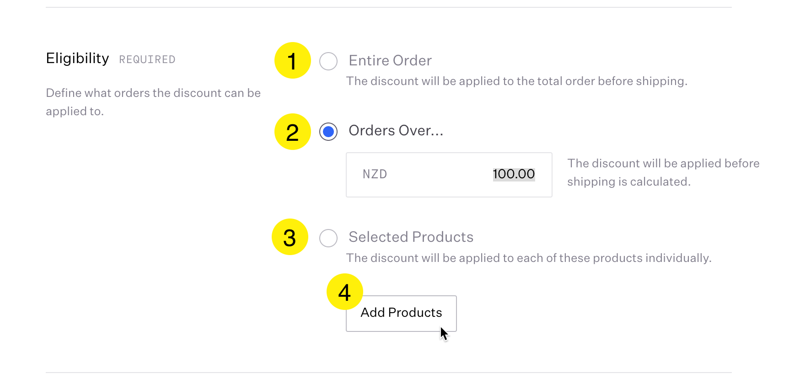
Task: Click the 'total order before shipping' description
Action: click(x=517, y=81)
